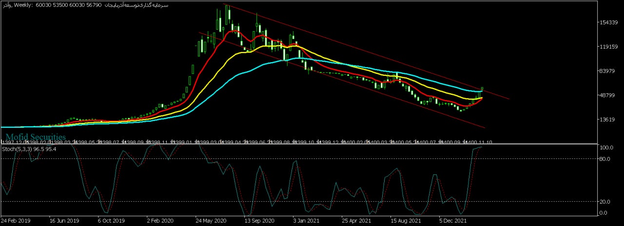The height and width of the screenshot is (226, 624).
Task: Select the 3 Jan 2021 date label
Action: click(x=307, y=220)
